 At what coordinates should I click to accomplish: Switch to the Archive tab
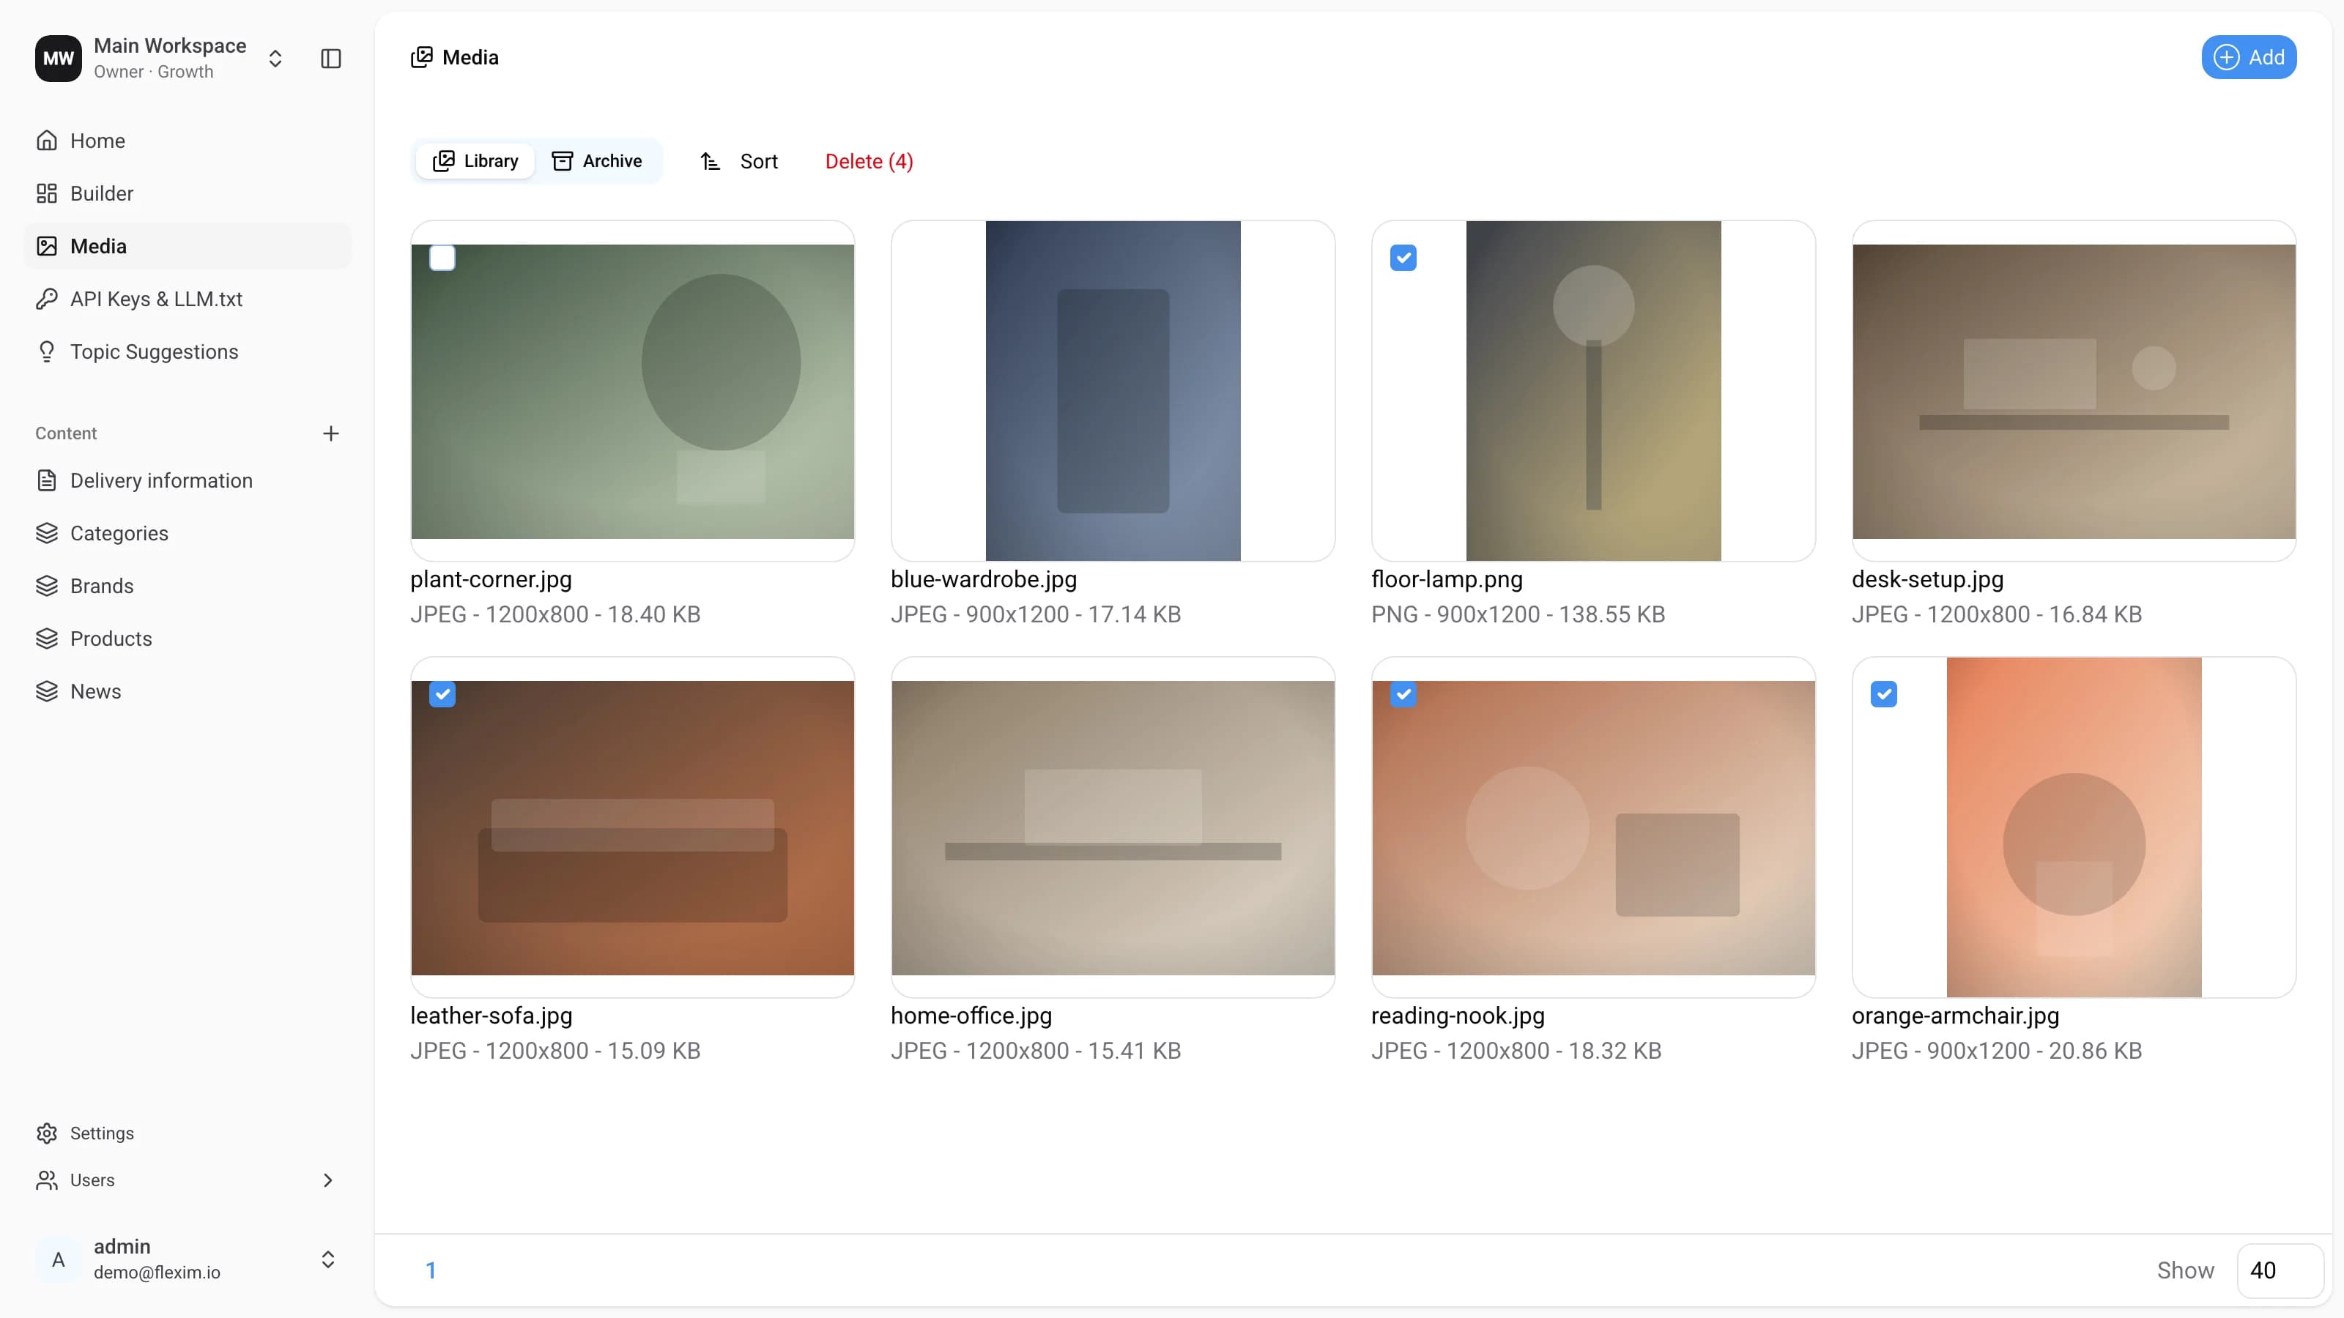coord(597,161)
